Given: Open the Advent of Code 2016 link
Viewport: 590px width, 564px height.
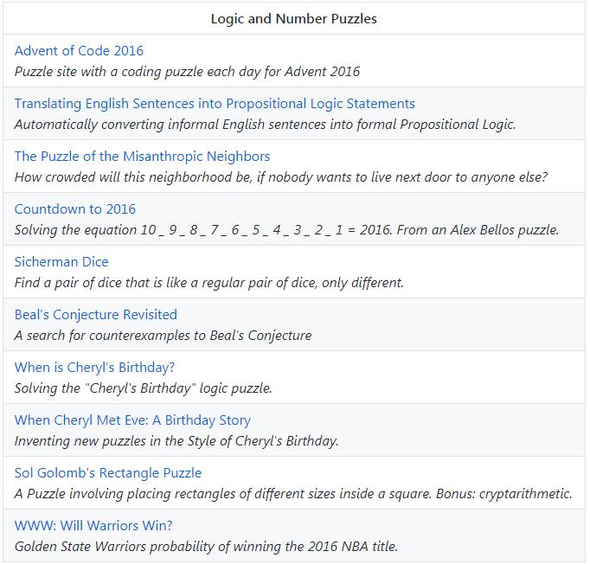Looking at the screenshot, I should click(x=79, y=51).
